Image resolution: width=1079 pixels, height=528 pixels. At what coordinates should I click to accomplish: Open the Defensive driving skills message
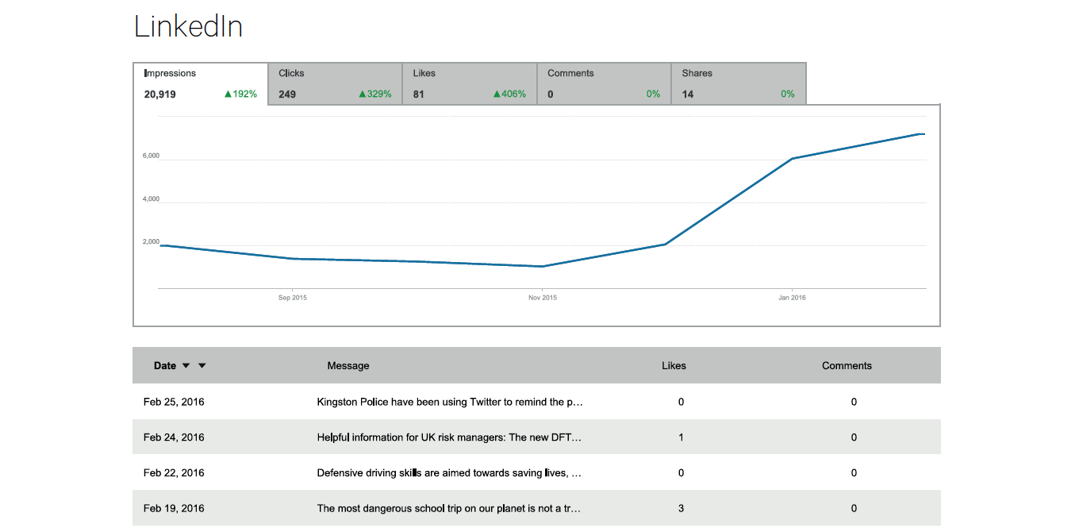(449, 473)
